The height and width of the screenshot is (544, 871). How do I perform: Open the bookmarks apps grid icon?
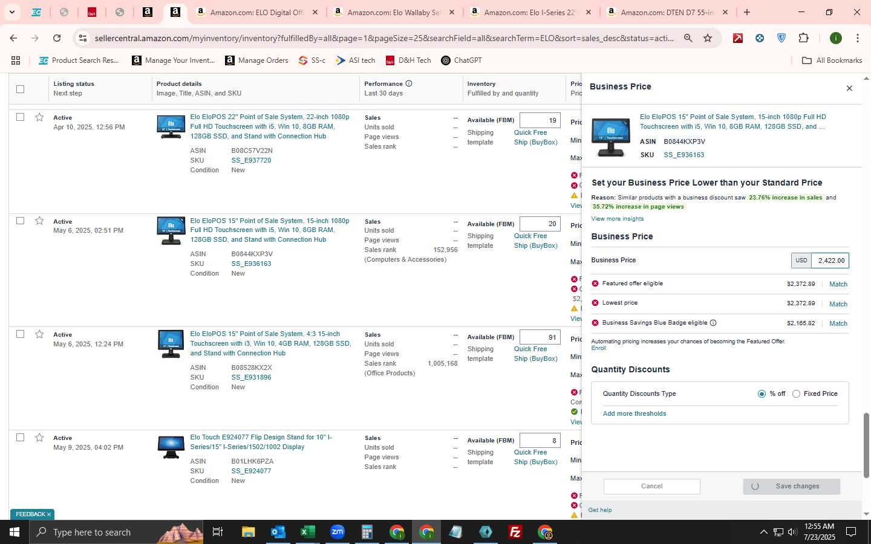[x=16, y=60]
